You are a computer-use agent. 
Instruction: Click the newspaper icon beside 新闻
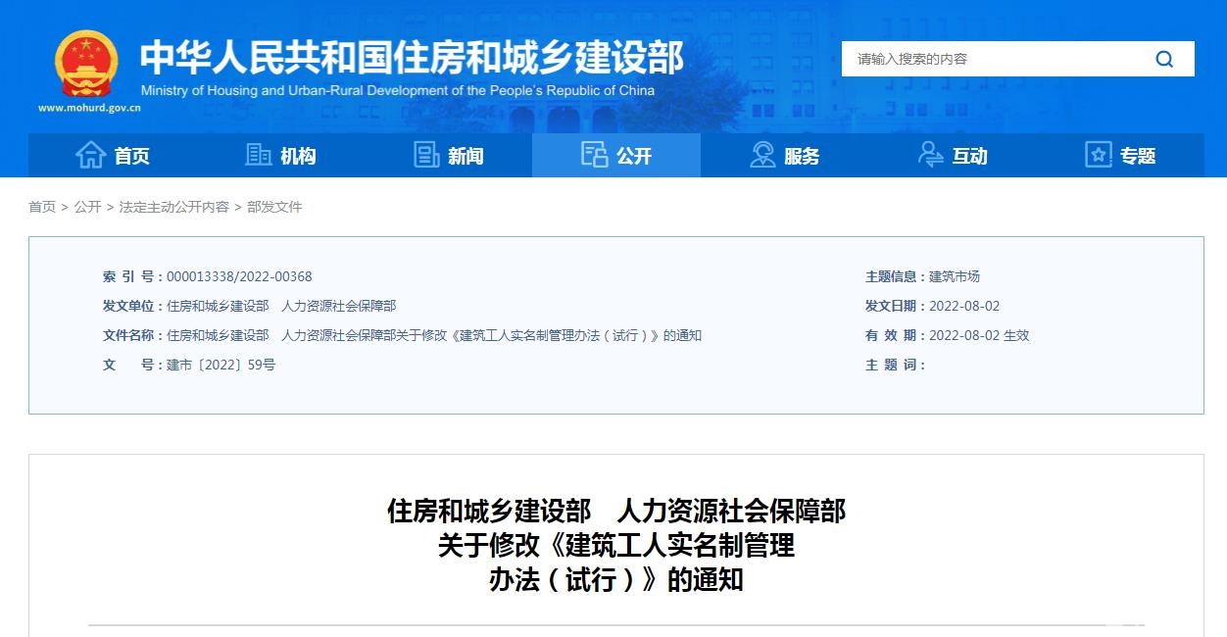click(426, 155)
